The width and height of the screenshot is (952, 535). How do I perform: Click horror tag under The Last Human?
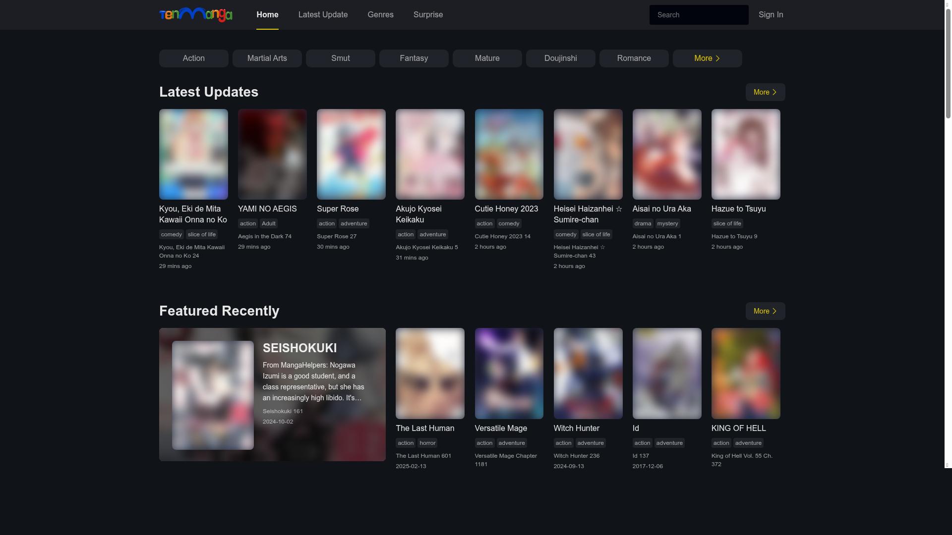pyautogui.click(x=427, y=443)
